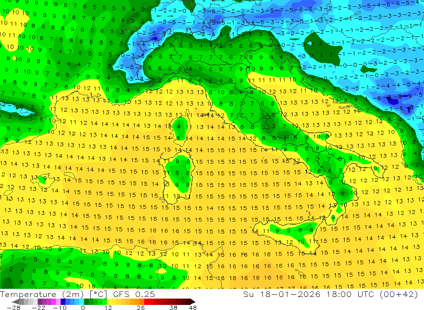The width and height of the screenshot is (424, 310).
Task: Click the '4' reading on Corsica island
Action: click(179, 126)
